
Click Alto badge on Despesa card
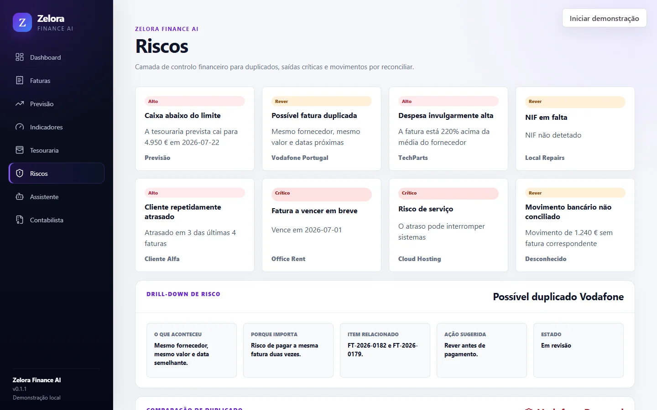[448, 101]
